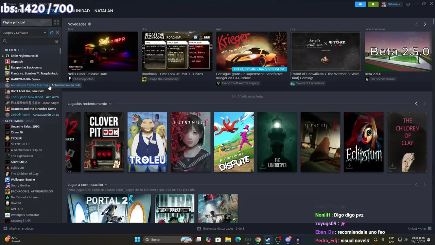
Task: Switch library to grid collections view icon
Action: (56, 22)
